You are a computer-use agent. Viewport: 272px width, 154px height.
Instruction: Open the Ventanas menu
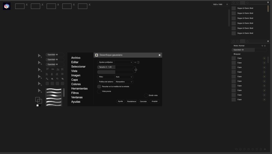(77, 97)
